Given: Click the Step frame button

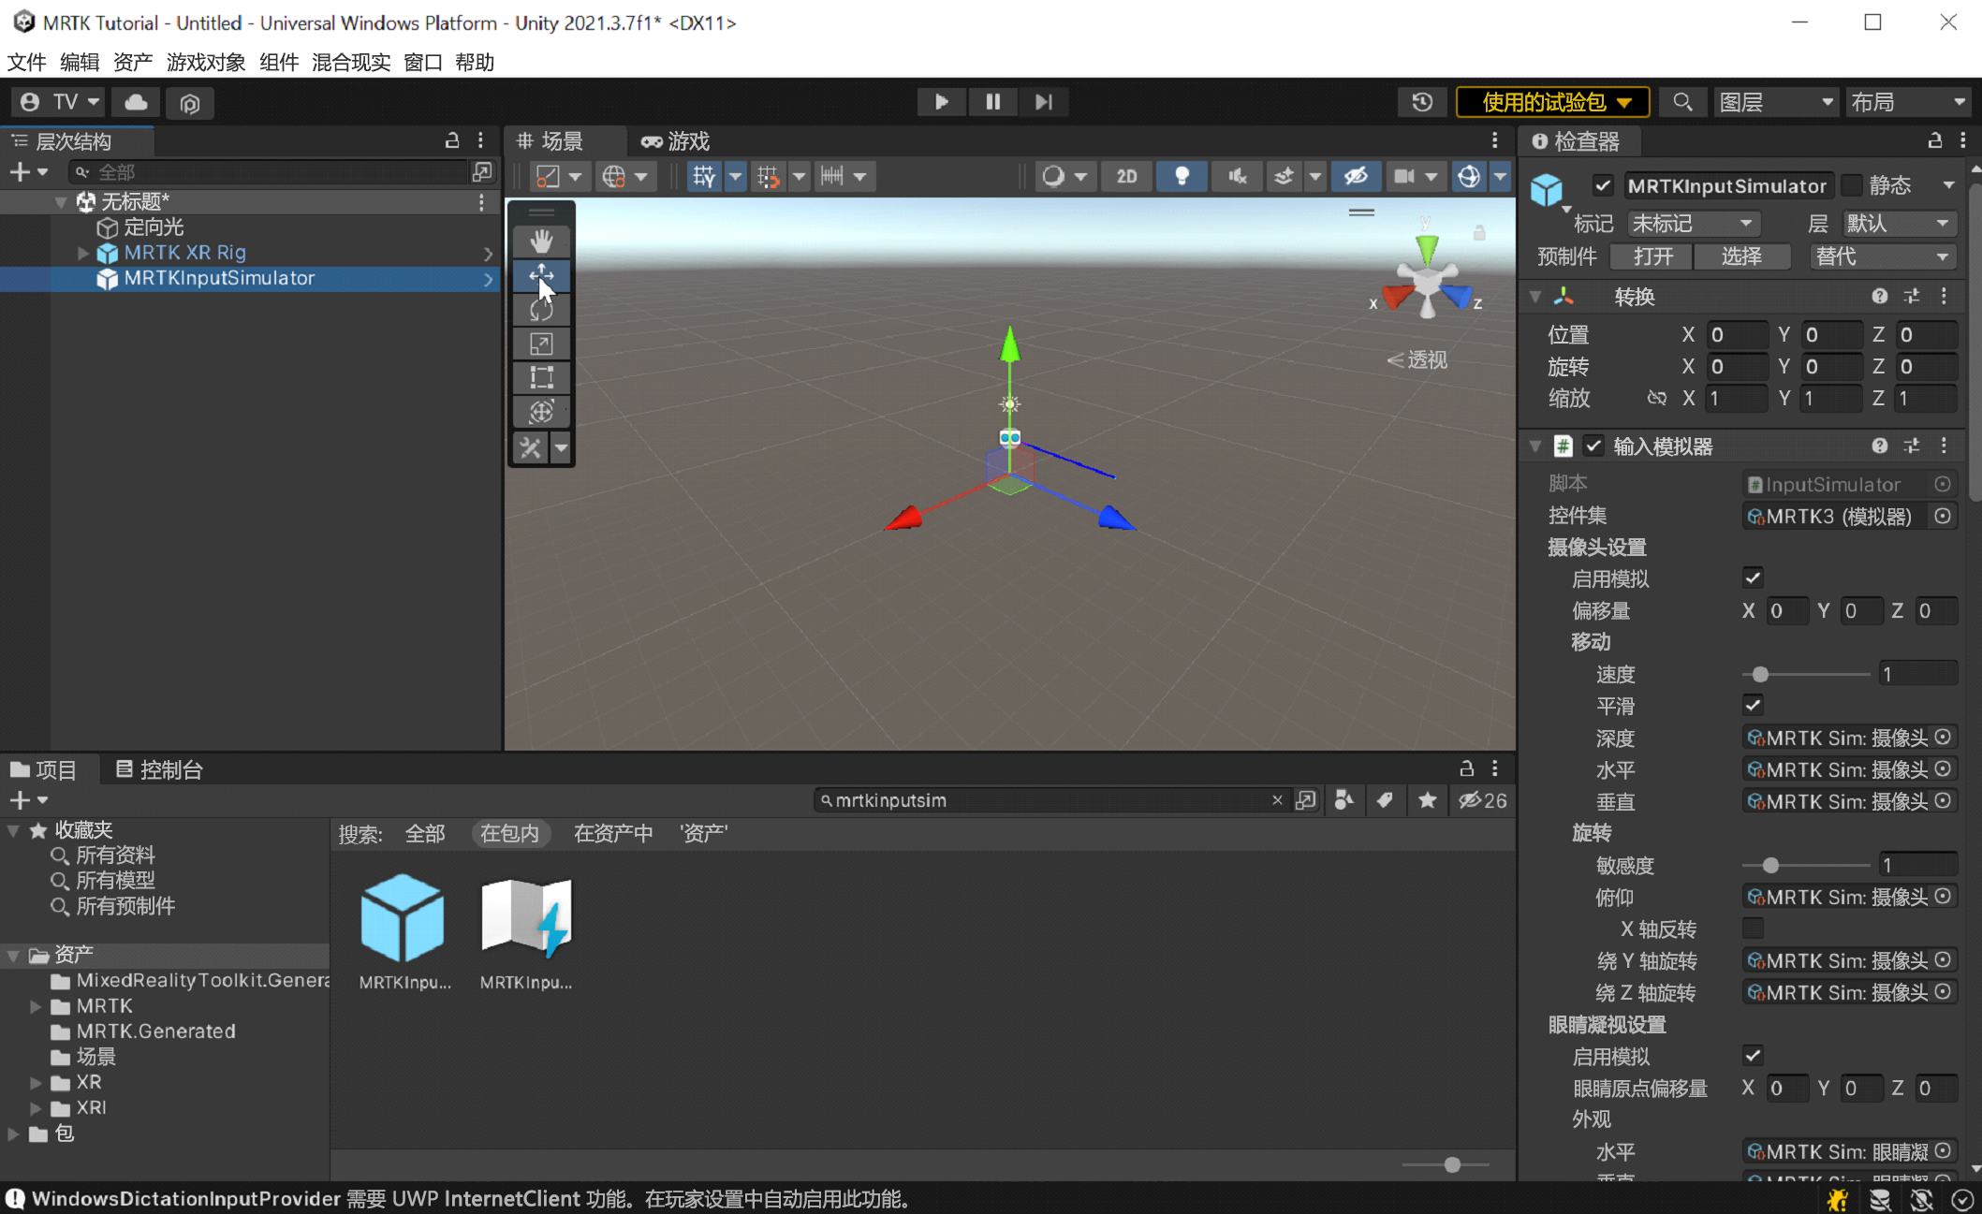Looking at the screenshot, I should coord(1043,101).
